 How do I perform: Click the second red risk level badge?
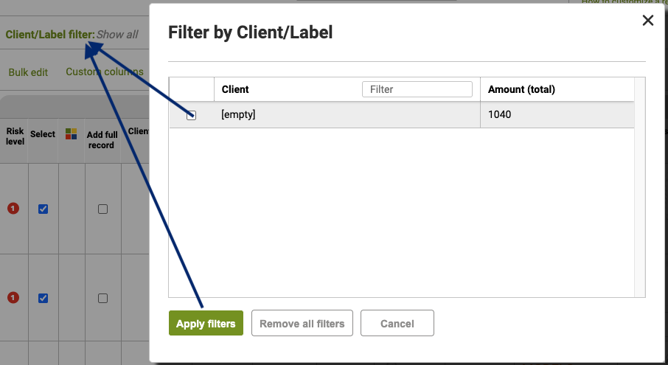click(x=13, y=297)
